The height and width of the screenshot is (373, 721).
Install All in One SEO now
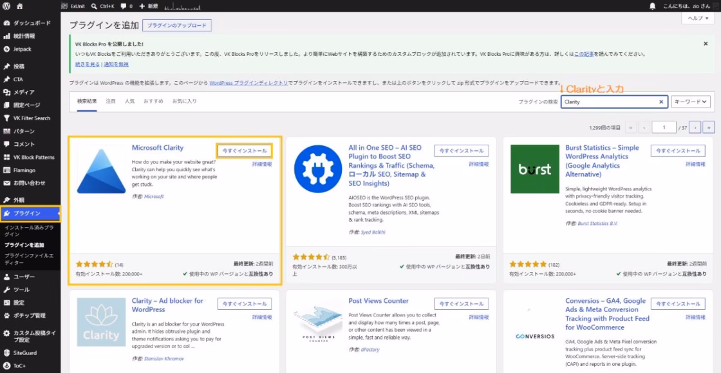pos(462,150)
